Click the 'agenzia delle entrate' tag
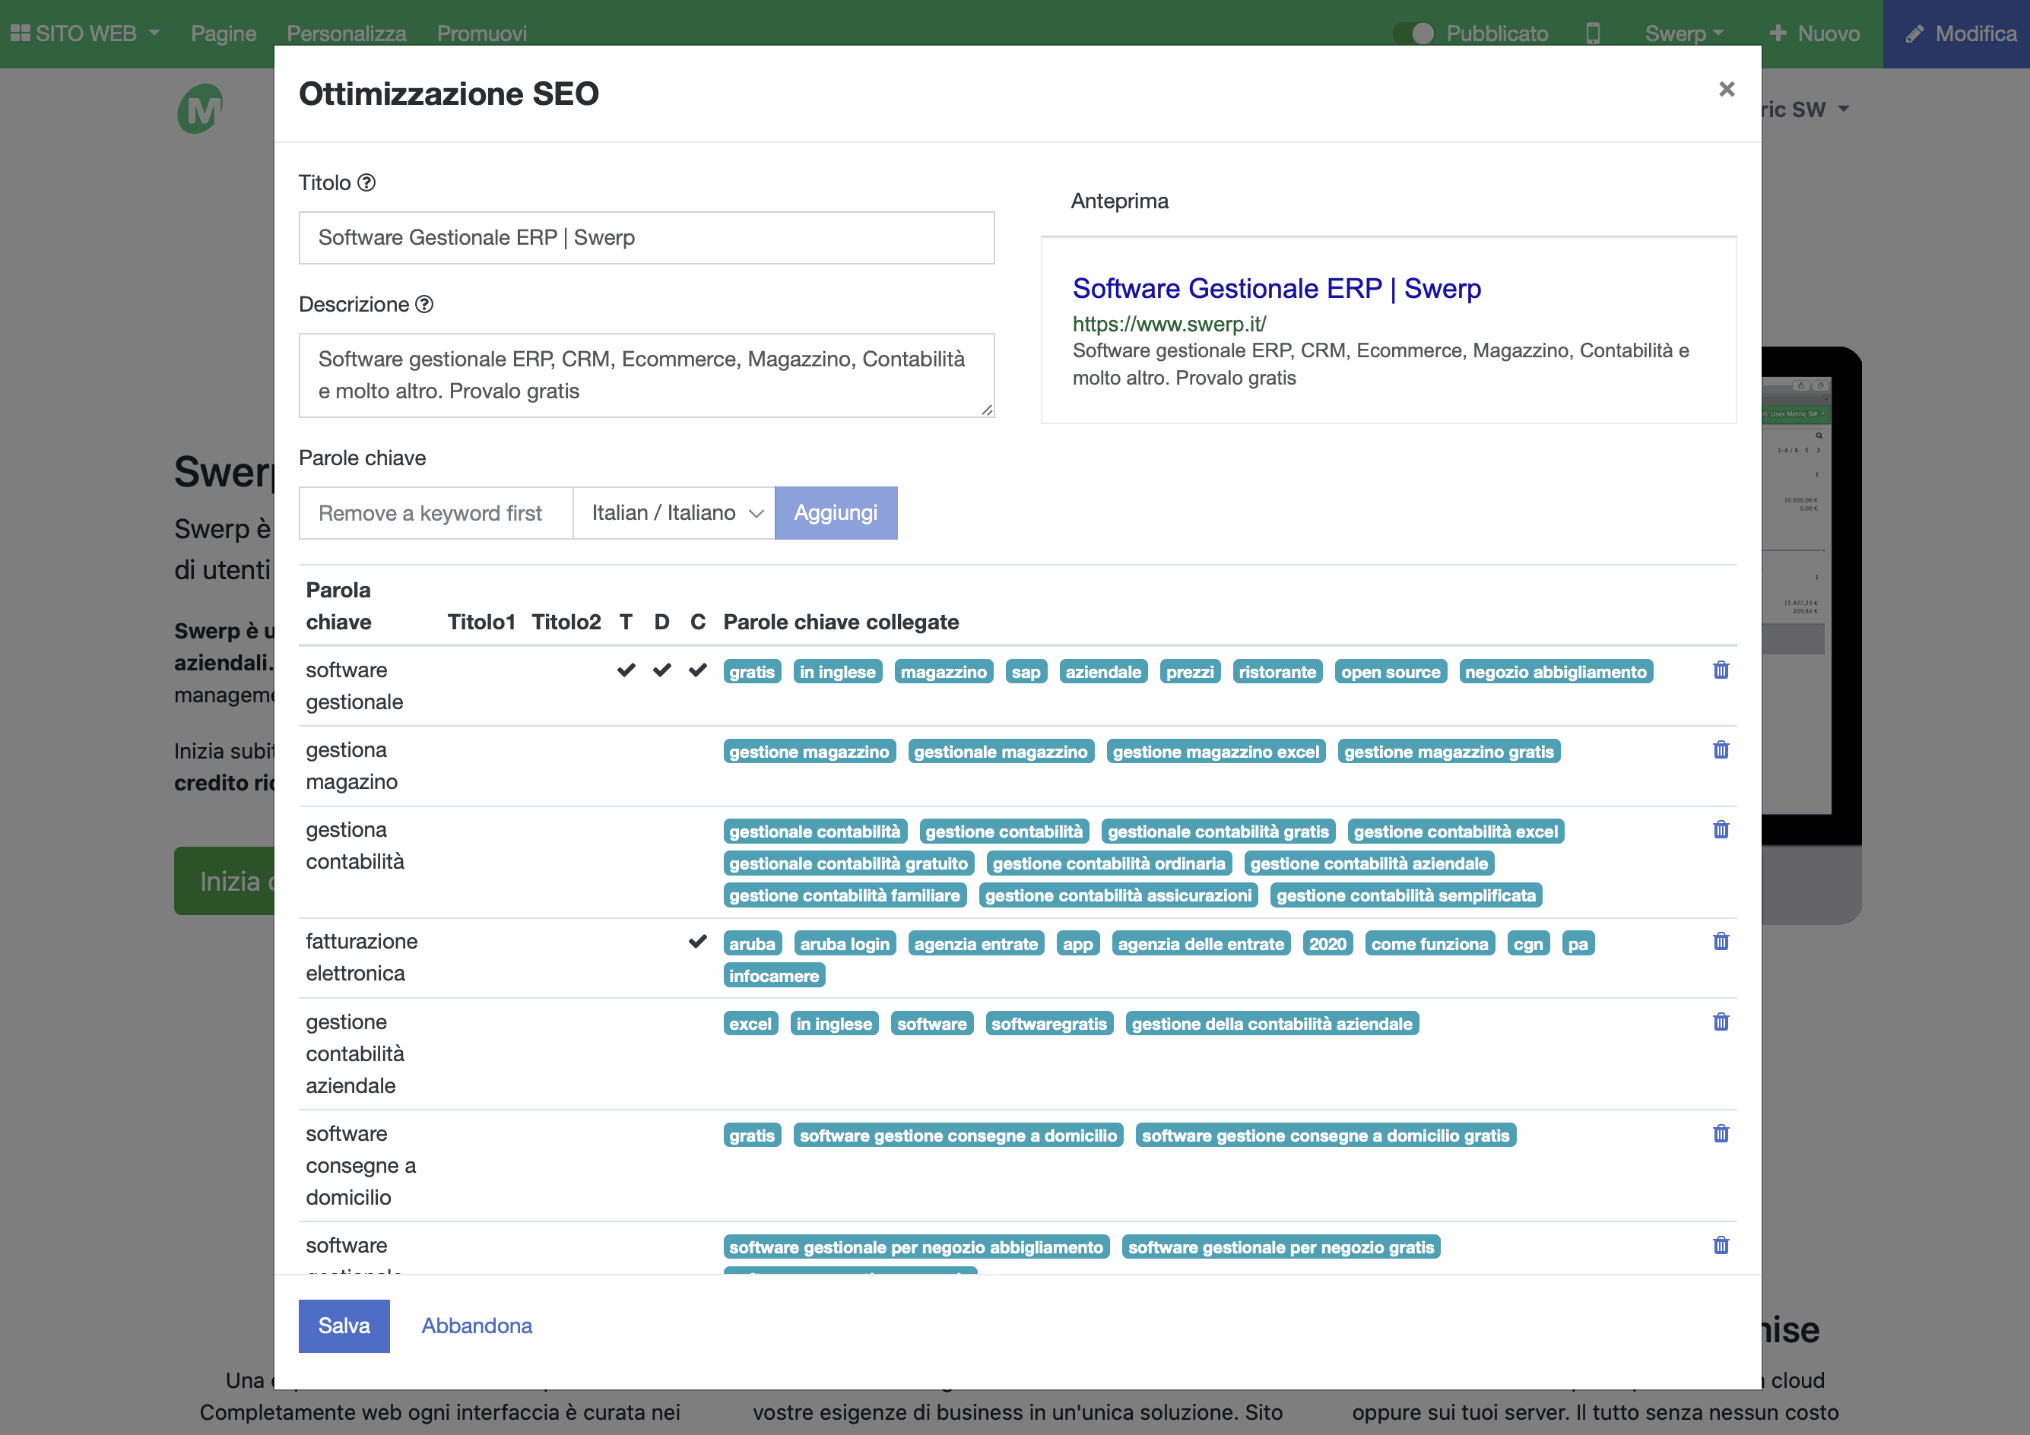Image resolution: width=2030 pixels, height=1435 pixels. pyautogui.click(x=1201, y=944)
